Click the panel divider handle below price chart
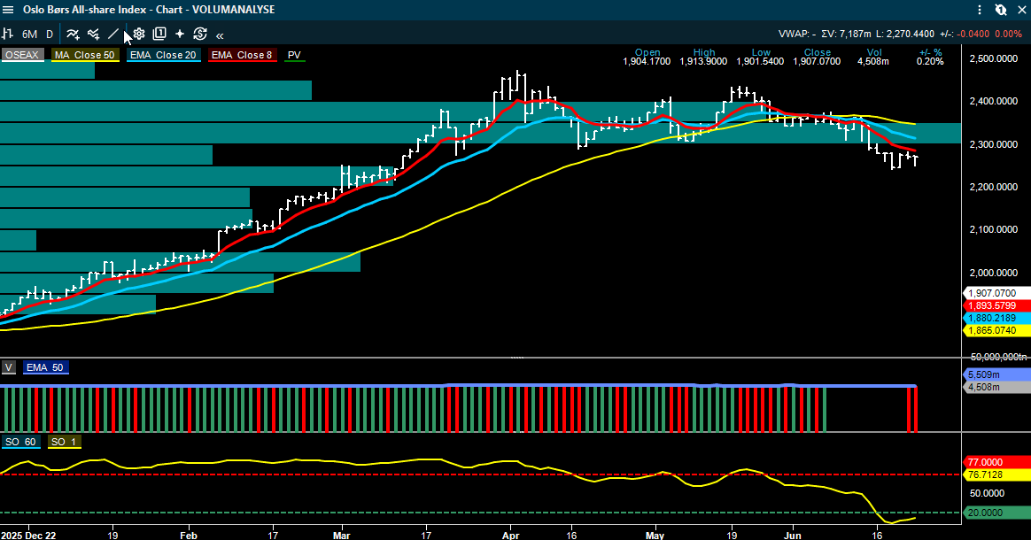 (x=516, y=358)
